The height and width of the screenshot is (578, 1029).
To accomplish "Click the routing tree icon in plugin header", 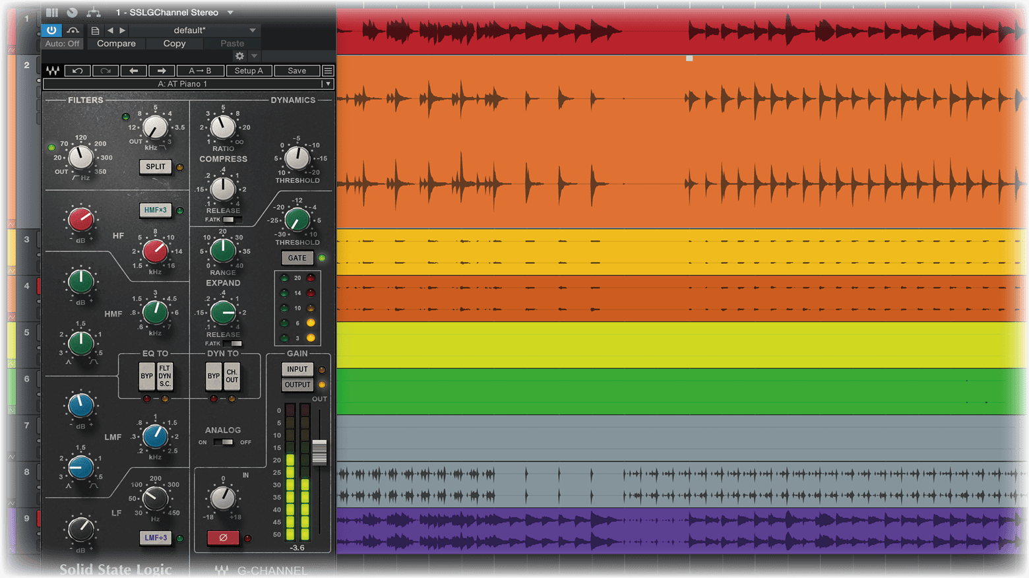I will [94, 13].
